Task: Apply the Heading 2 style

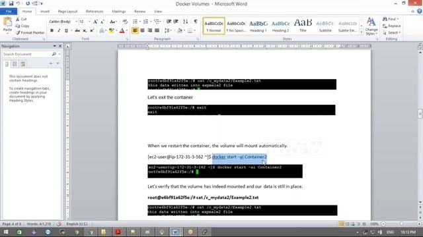Action: tap(280, 26)
